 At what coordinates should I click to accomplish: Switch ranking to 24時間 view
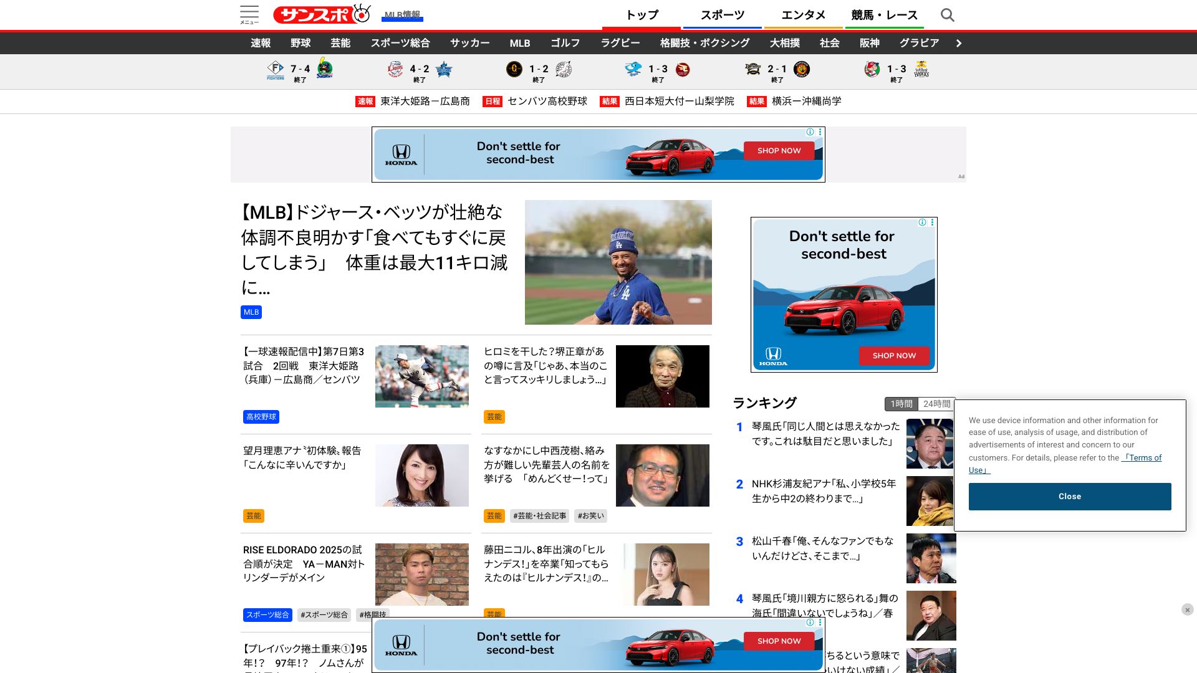coord(936,404)
